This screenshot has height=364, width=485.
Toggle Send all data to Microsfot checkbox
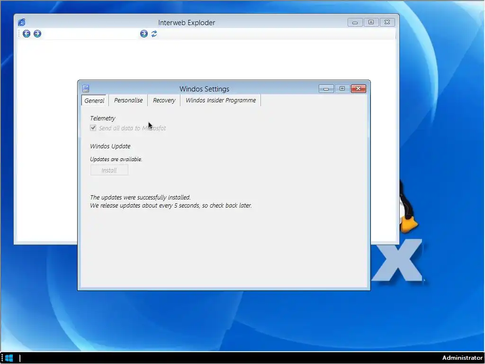tap(93, 128)
